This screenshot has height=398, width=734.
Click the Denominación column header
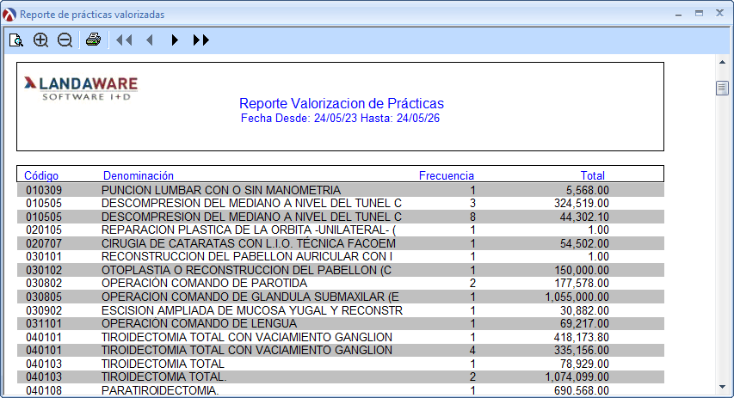tap(138, 176)
